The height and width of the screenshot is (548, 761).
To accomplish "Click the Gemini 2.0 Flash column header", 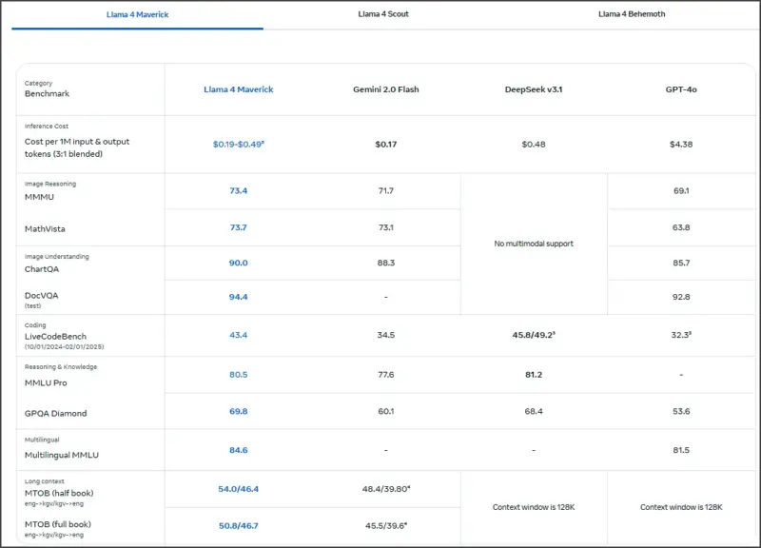I will click(x=386, y=89).
